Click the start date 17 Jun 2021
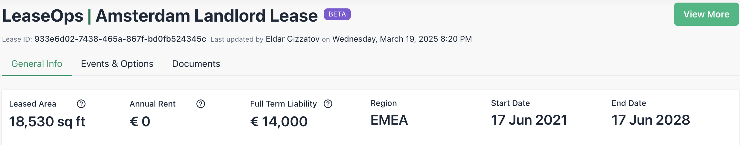The width and height of the screenshot is (740, 145). coord(529,120)
